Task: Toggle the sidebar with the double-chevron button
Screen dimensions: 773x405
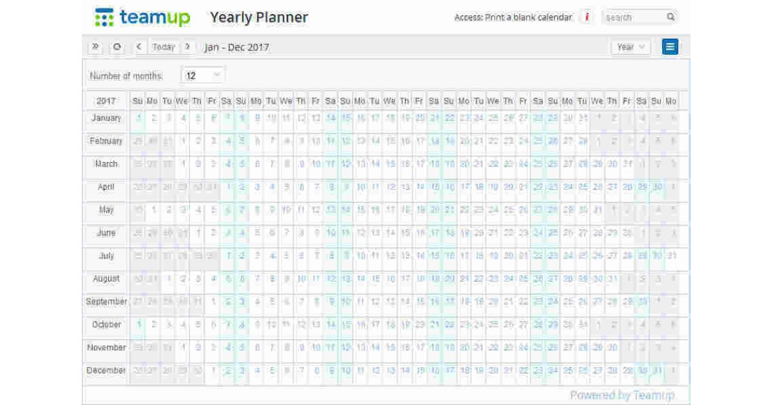Action: pyautogui.click(x=95, y=47)
